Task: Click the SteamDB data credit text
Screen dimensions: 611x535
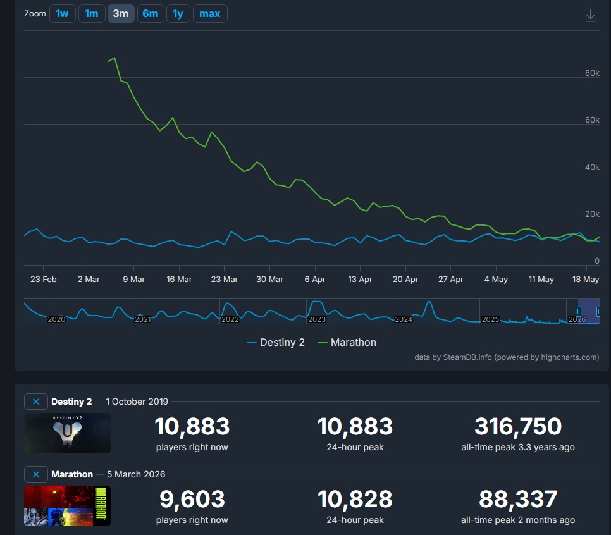Action: point(507,357)
